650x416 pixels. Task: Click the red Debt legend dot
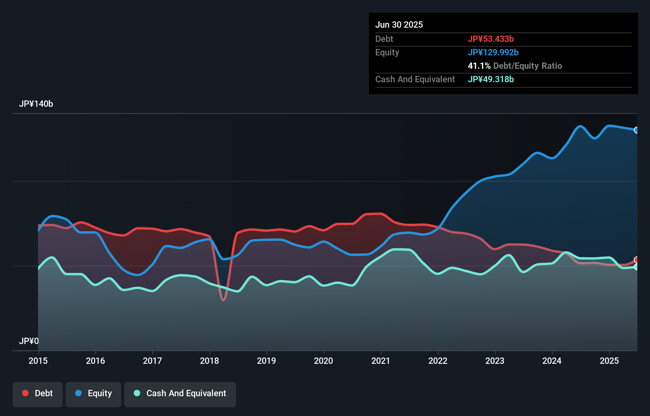coord(25,393)
